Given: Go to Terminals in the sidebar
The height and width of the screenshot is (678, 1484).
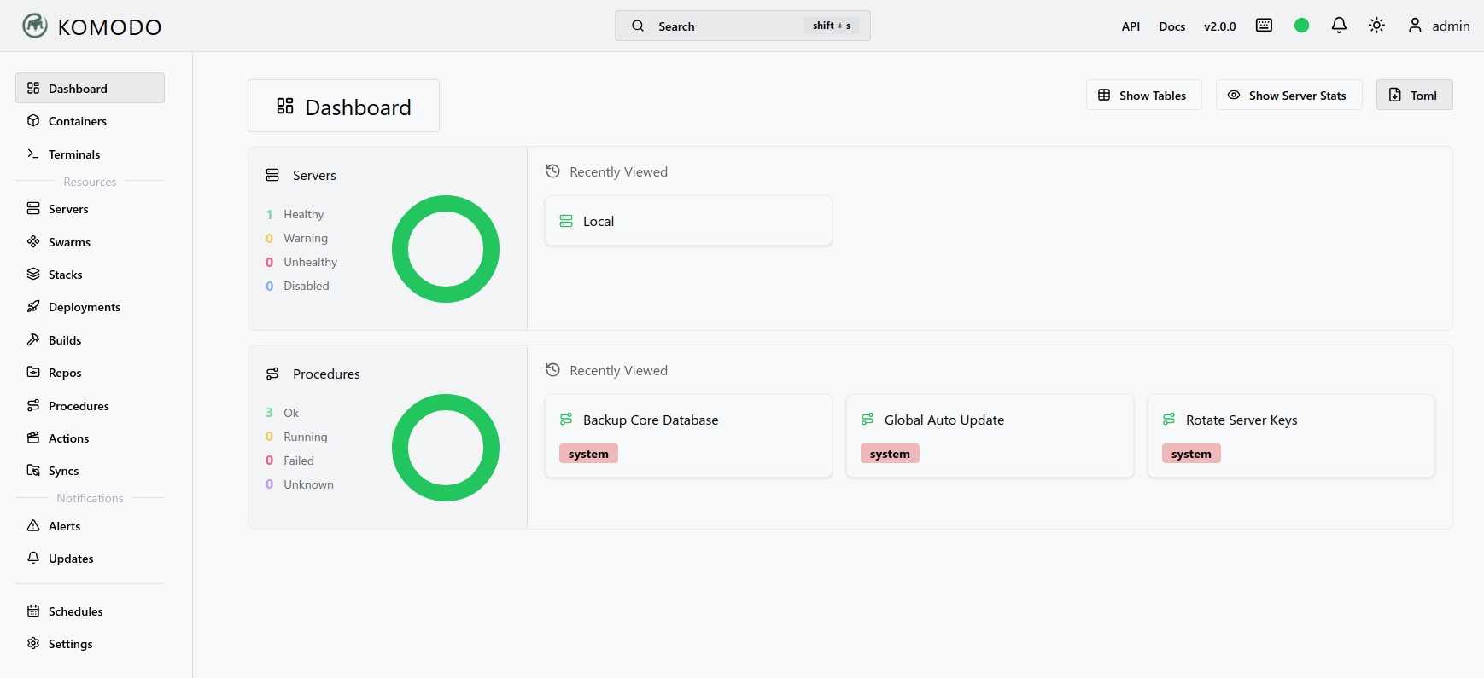Looking at the screenshot, I should [x=73, y=154].
